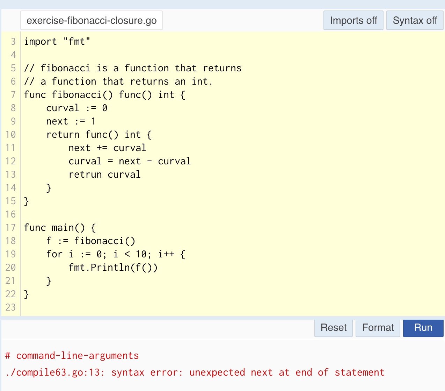Viewport: 445px width, 391px height.
Task: Click the '// fibonacci is a function' comment
Action: point(133,68)
